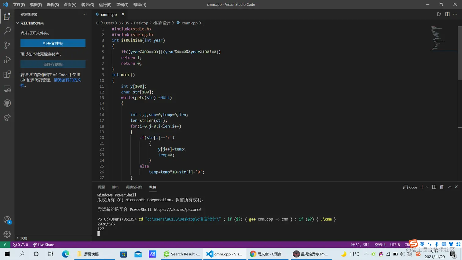Open the Run and Debug view
Viewport: 462px width, 260px height.
(x=7, y=60)
